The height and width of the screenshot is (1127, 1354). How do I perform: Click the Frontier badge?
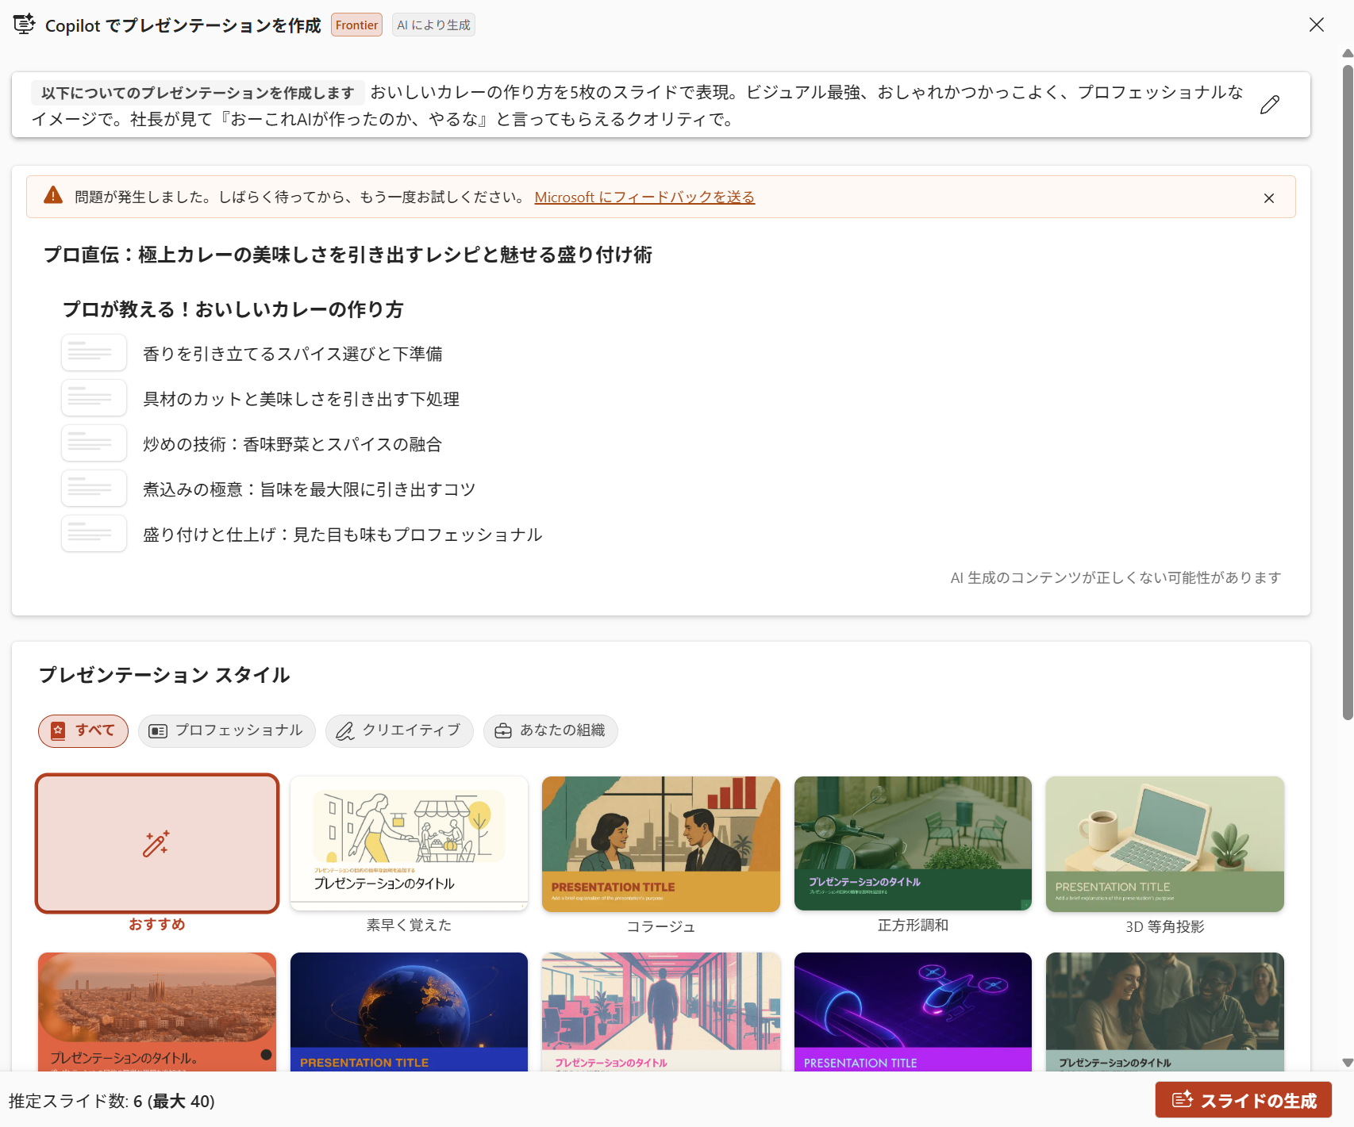pyautogui.click(x=356, y=25)
